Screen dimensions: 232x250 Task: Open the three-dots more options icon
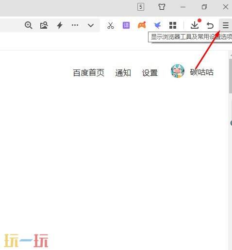75,25
